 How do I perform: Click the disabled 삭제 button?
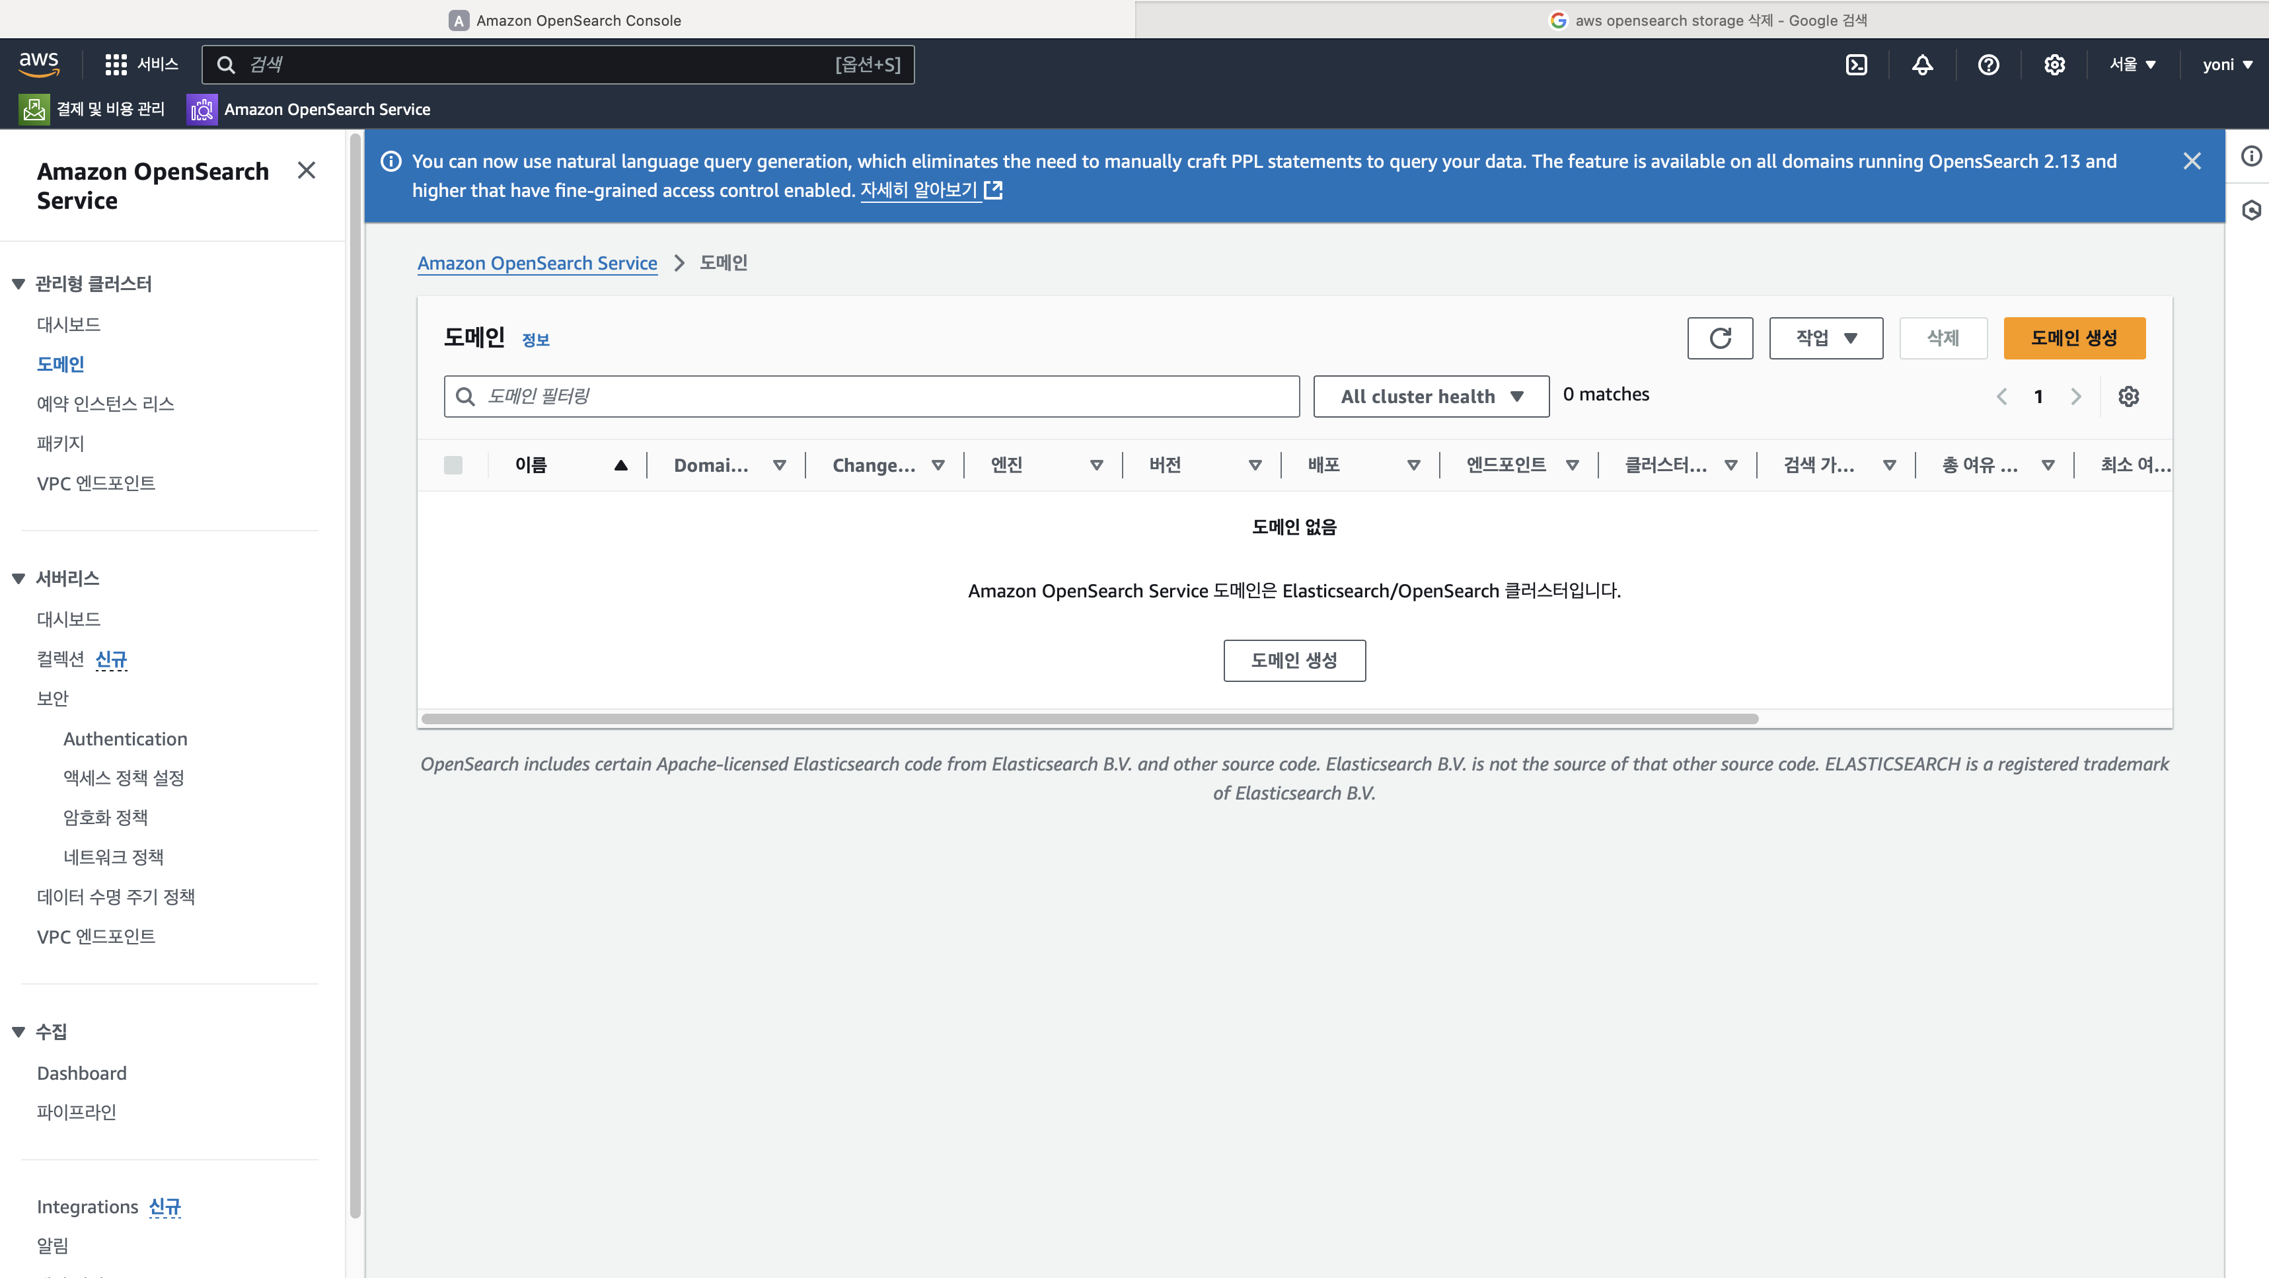pos(1943,338)
